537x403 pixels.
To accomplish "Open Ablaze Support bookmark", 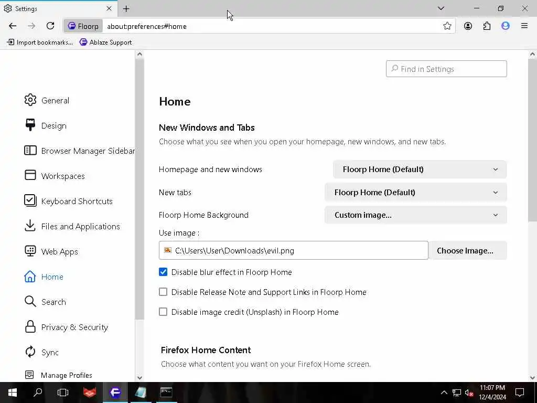I will (105, 42).
